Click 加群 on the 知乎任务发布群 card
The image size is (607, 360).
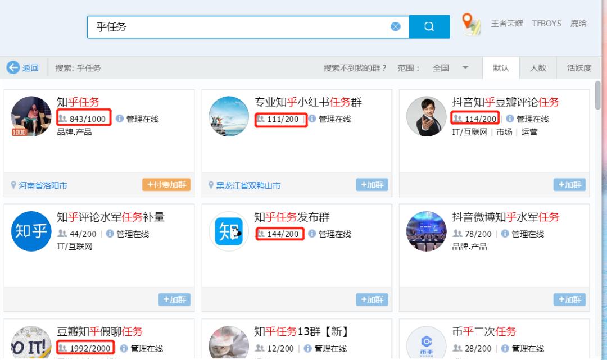371,299
